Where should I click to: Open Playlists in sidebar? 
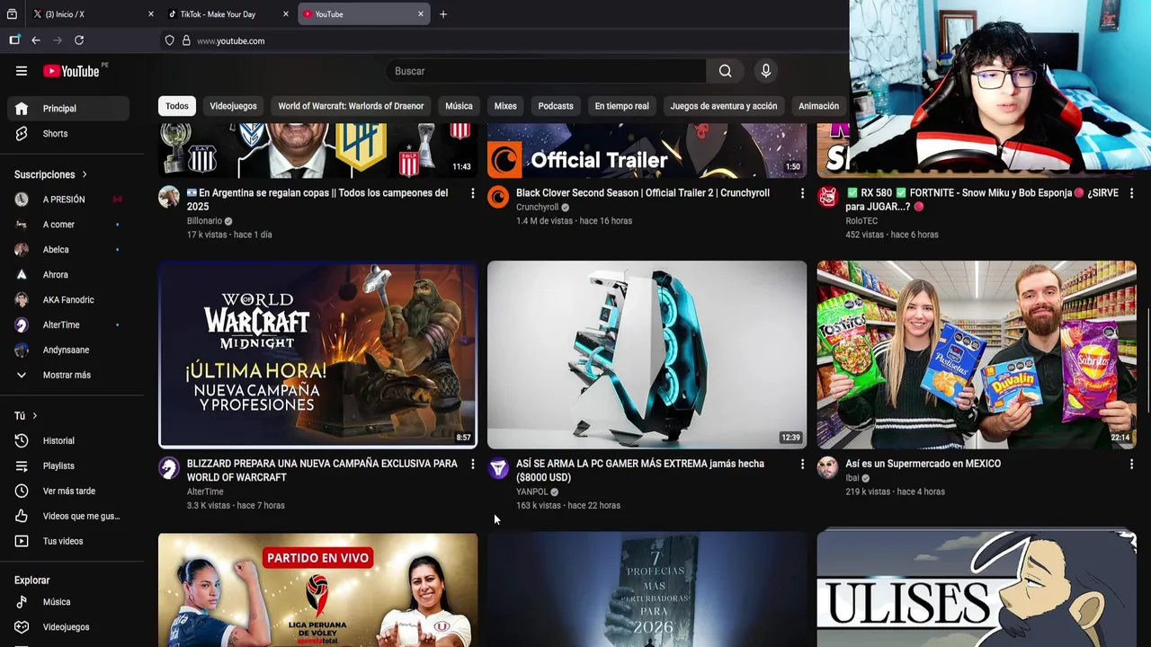[x=68, y=466]
